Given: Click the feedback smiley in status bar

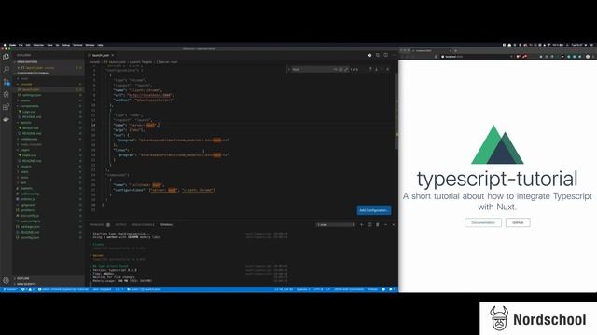Looking at the screenshot, I should coord(383,289).
